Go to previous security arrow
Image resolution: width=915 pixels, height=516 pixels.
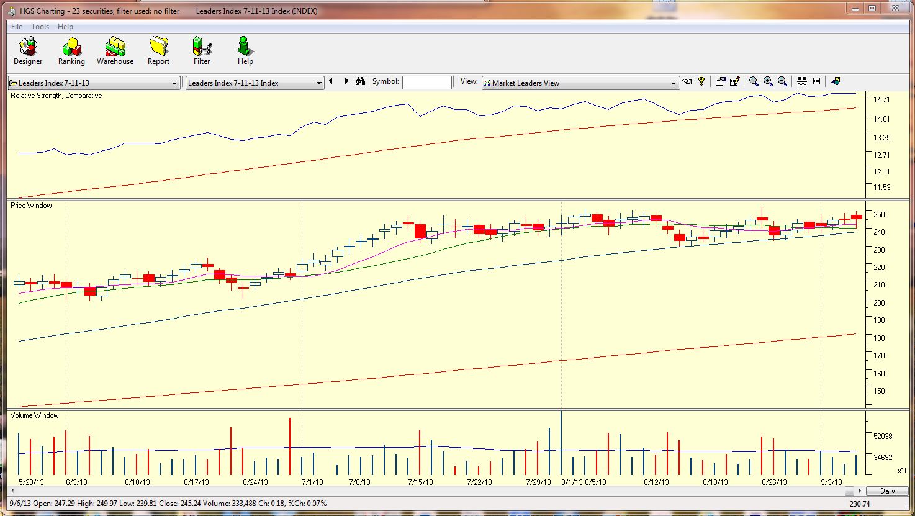point(331,81)
